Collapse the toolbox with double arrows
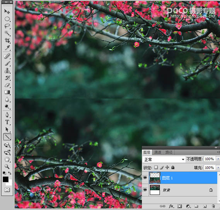220x210 pixels. pos(6,2)
